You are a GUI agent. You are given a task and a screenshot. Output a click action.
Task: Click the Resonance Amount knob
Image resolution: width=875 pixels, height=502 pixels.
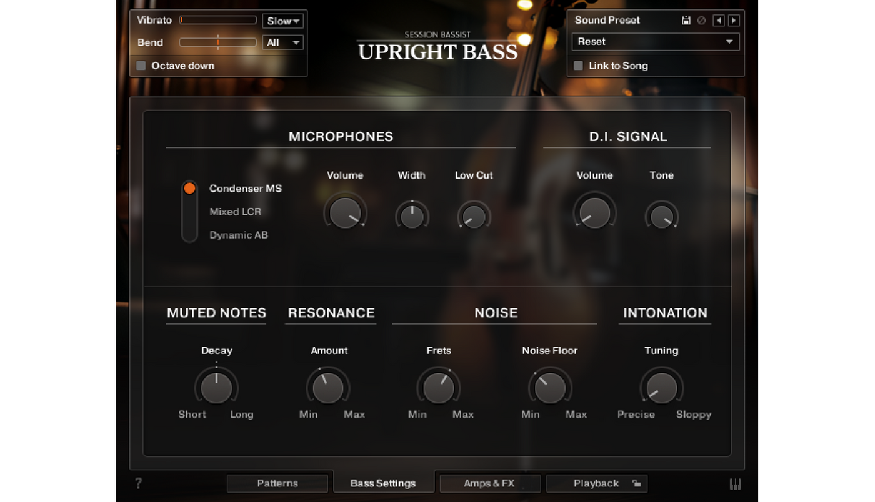[x=328, y=388]
